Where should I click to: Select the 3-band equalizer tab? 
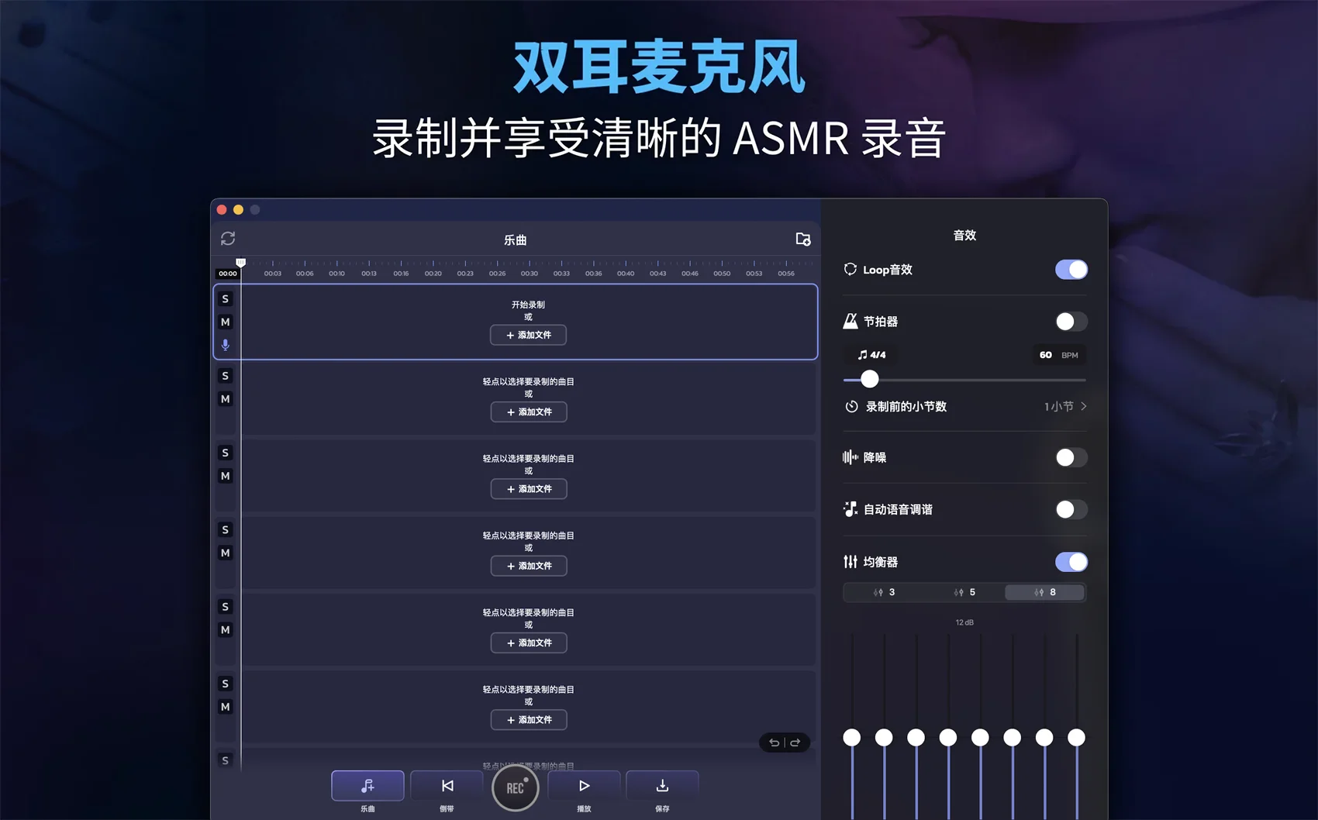coord(884,592)
